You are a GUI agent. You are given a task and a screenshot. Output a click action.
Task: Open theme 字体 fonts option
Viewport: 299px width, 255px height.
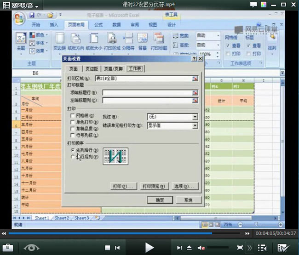[39, 43]
